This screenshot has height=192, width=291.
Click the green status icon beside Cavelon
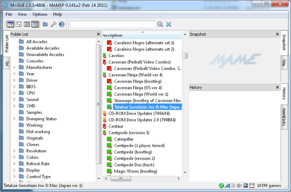(x=104, y=56)
